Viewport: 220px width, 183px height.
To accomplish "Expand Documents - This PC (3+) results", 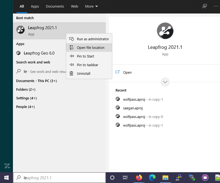I will click(x=36, y=81).
